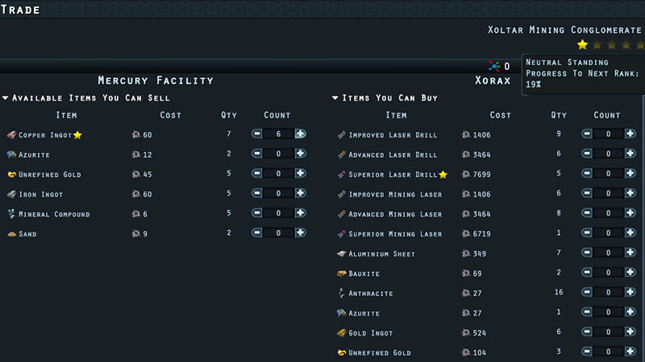Image resolution: width=645 pixels, height=362 pixels.
Task: Click the Superior Laser Drill icon
Action: point(342,175)
